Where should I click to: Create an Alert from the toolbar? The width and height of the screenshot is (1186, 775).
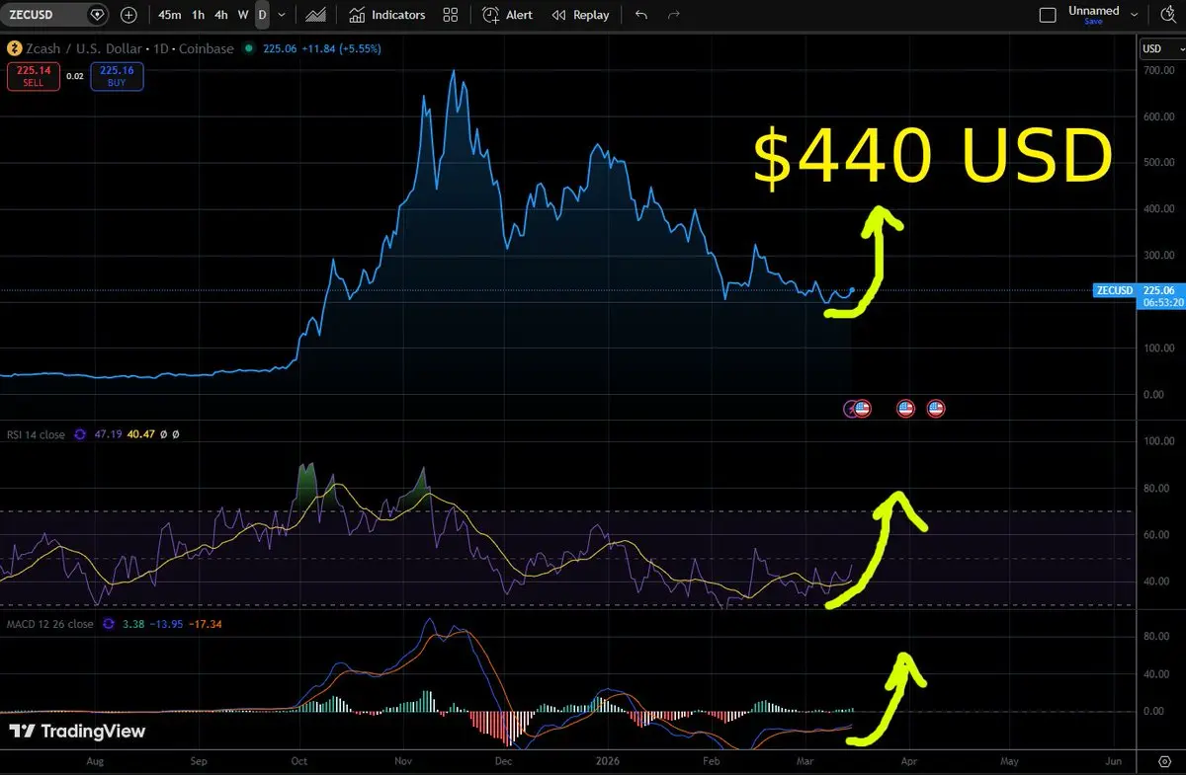coord(508,15)
